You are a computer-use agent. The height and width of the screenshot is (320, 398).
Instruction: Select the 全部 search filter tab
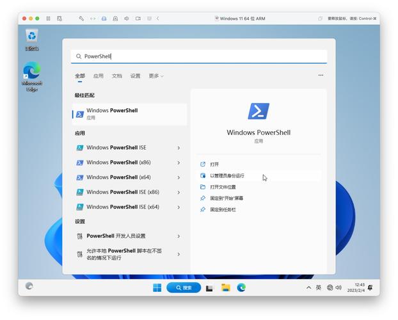tap(80, 76)
